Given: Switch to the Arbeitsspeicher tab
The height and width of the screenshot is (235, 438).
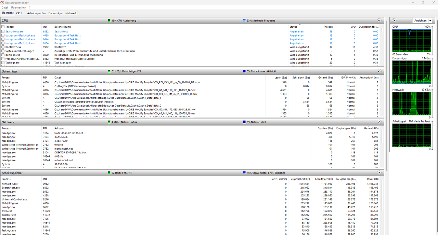Looking at the screenshot, I should [x=36, y=13].
